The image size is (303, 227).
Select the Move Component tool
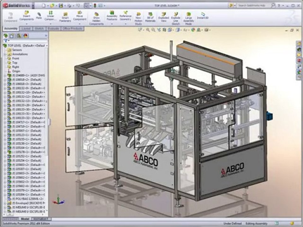click(80, 16)
